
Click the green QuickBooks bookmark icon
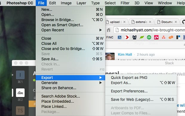click(x=149, y=37)
